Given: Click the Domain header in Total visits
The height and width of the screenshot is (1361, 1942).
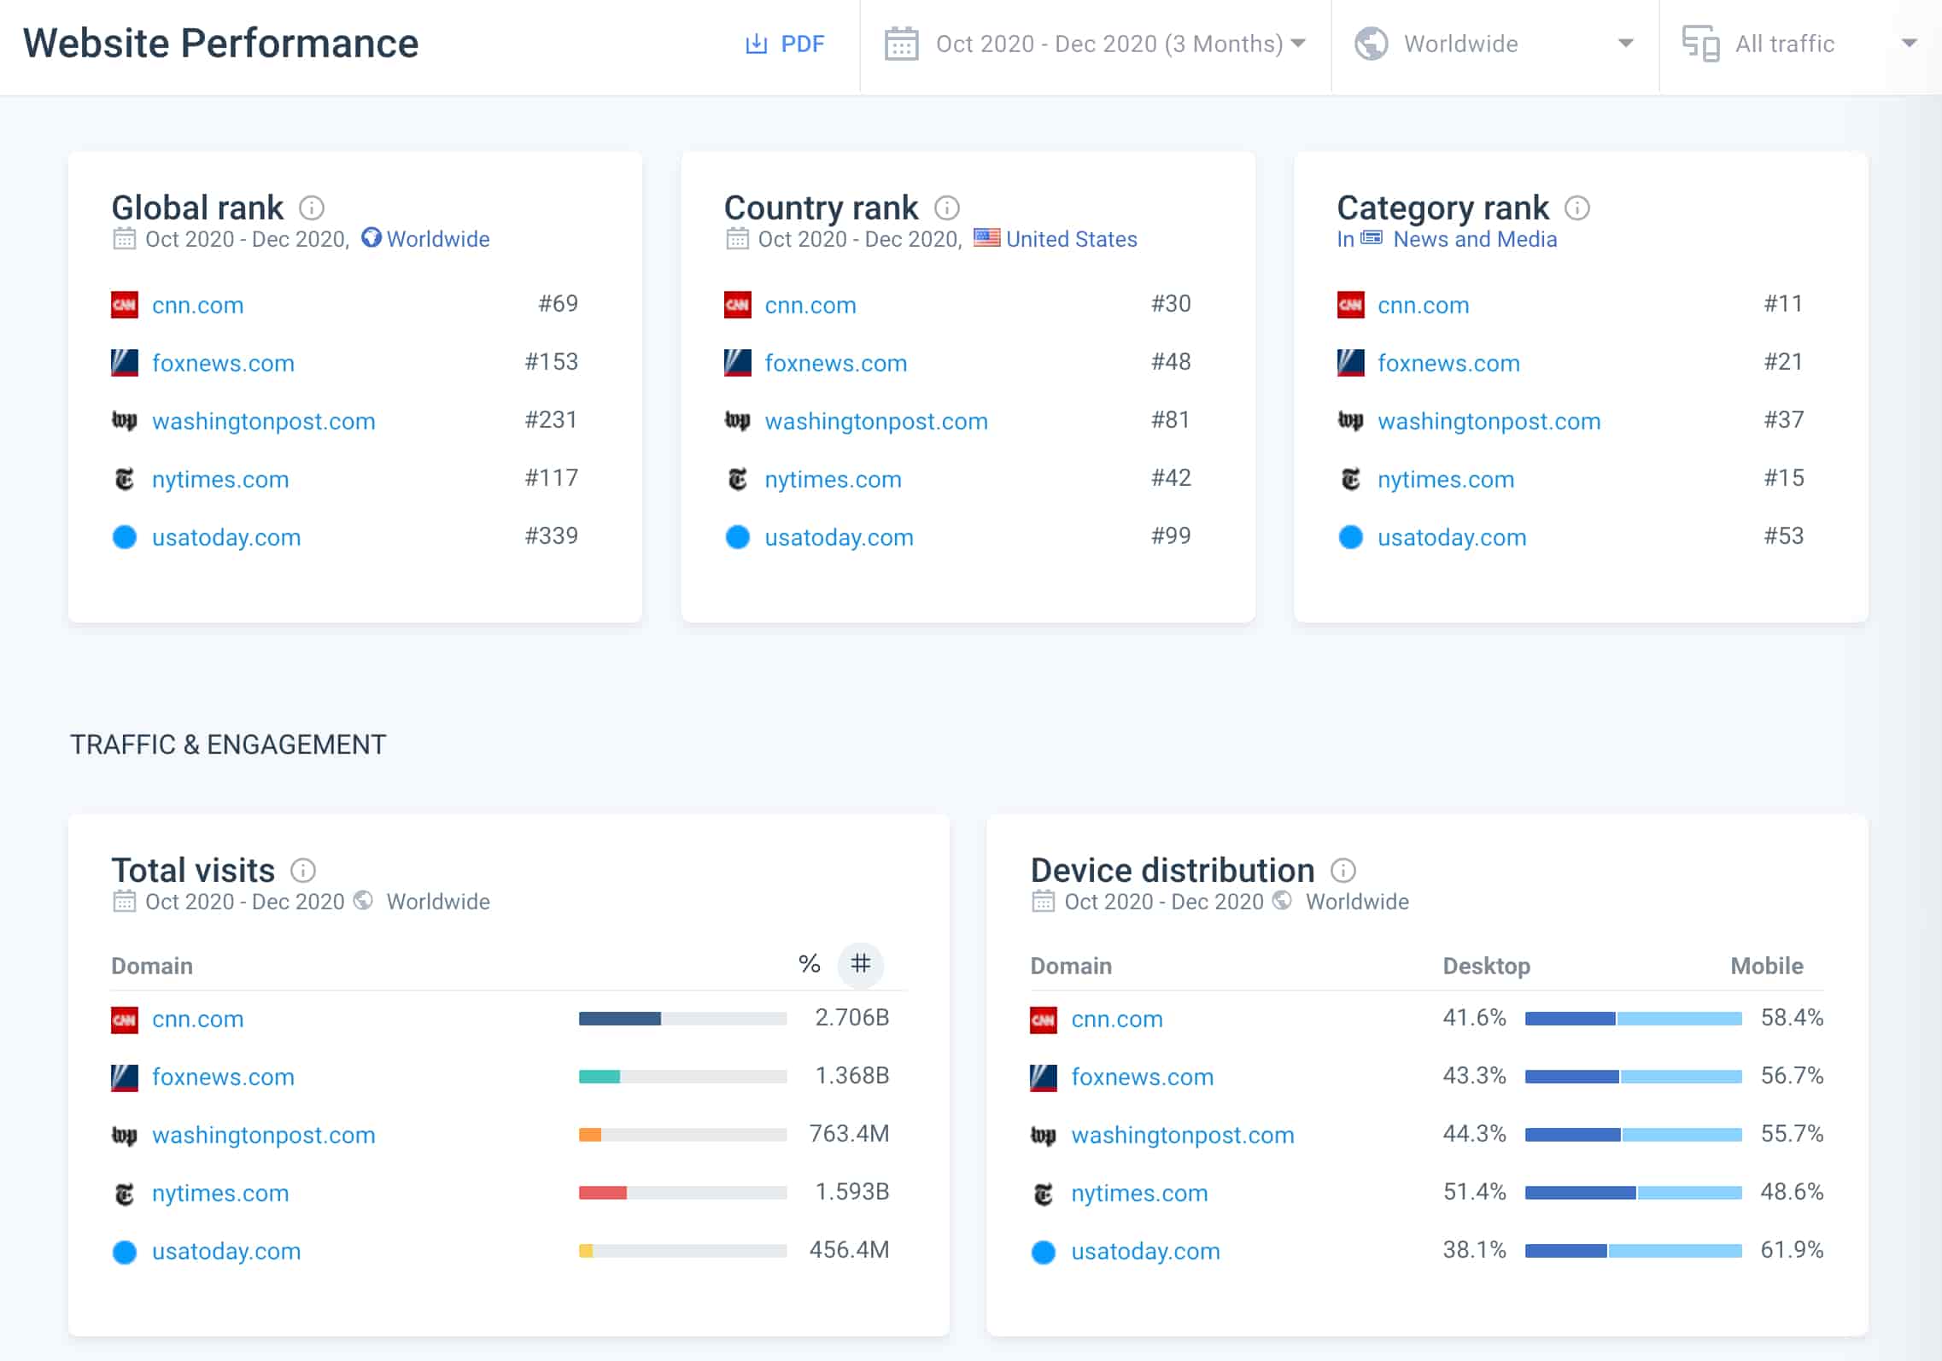Looking at the screenshot, I should point(152,966).
